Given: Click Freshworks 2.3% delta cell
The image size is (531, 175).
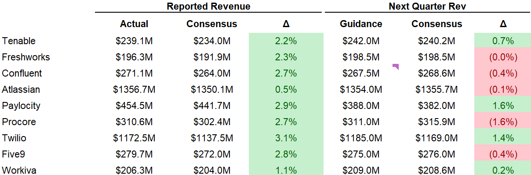Looking at the screenshot, I should (x=286, y=57).
